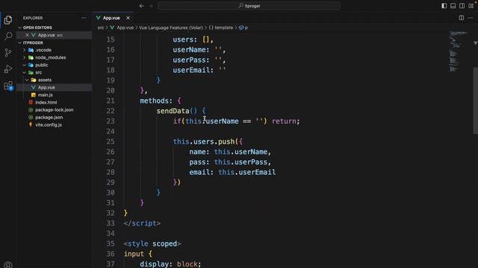Split the editor to the right
This screenshot has width=478, height=268.
click(462, 18)
